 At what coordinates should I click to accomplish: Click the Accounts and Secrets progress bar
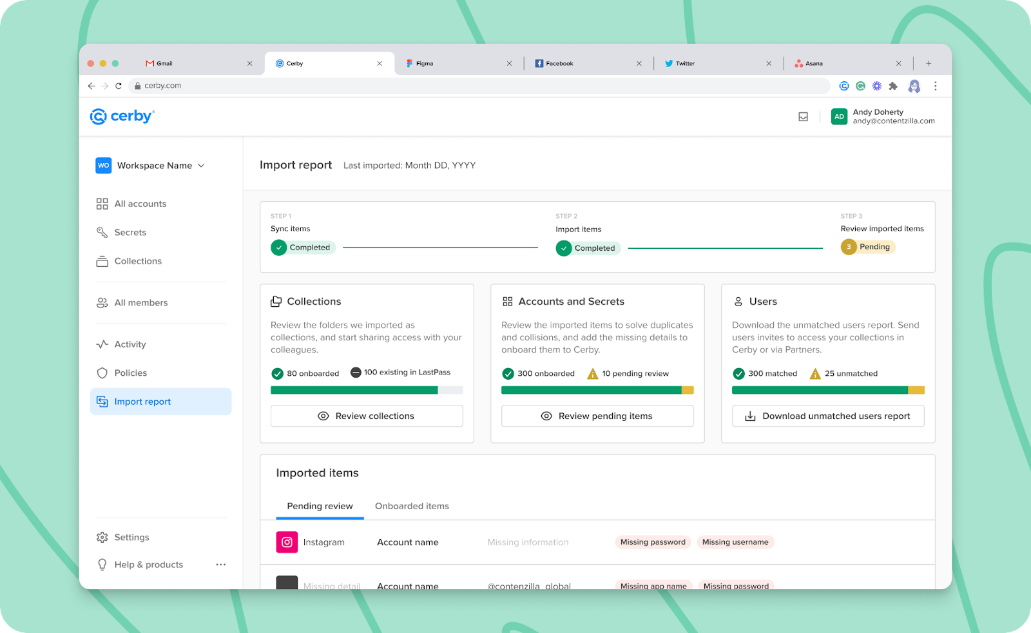(x=597, y=390)
